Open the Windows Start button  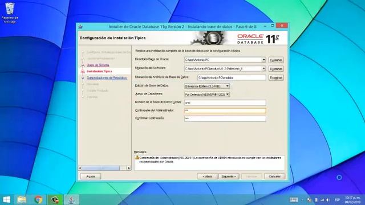6,200
